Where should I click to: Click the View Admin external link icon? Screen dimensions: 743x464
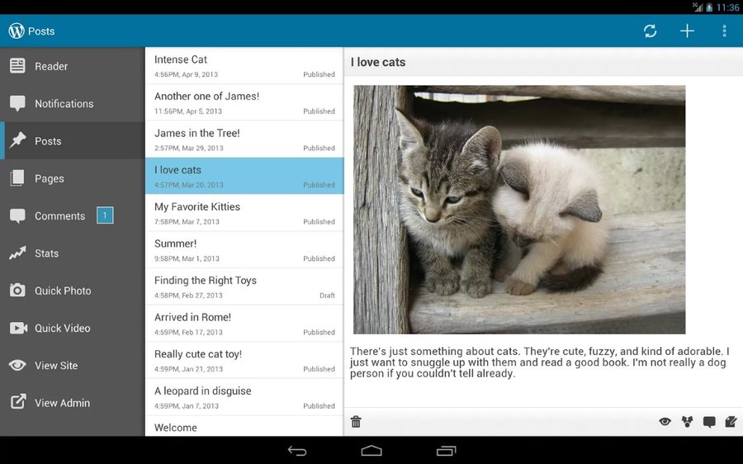pyautogui.click(x=18, y=402)
